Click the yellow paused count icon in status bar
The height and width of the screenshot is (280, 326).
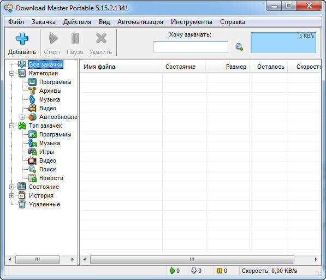(x=220, y=271)
